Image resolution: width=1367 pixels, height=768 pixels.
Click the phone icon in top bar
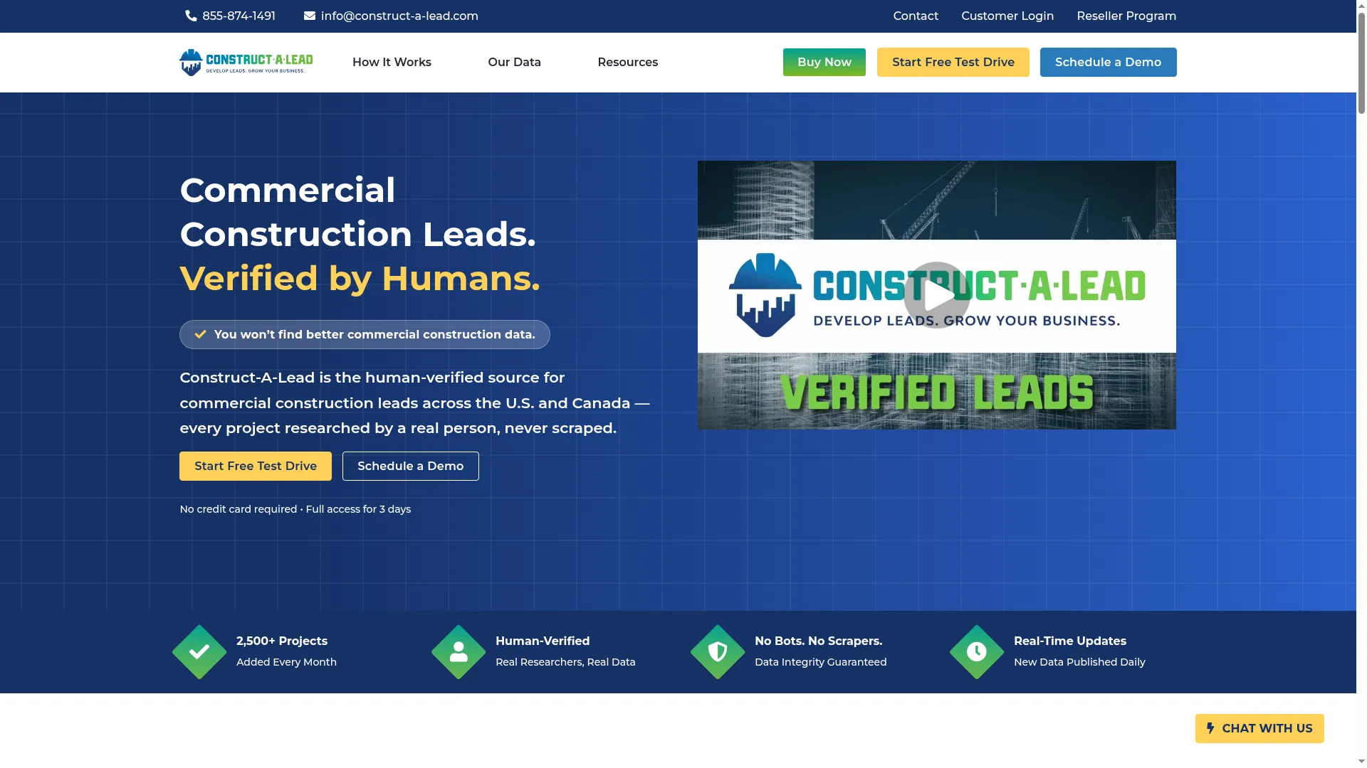[191, 16]
